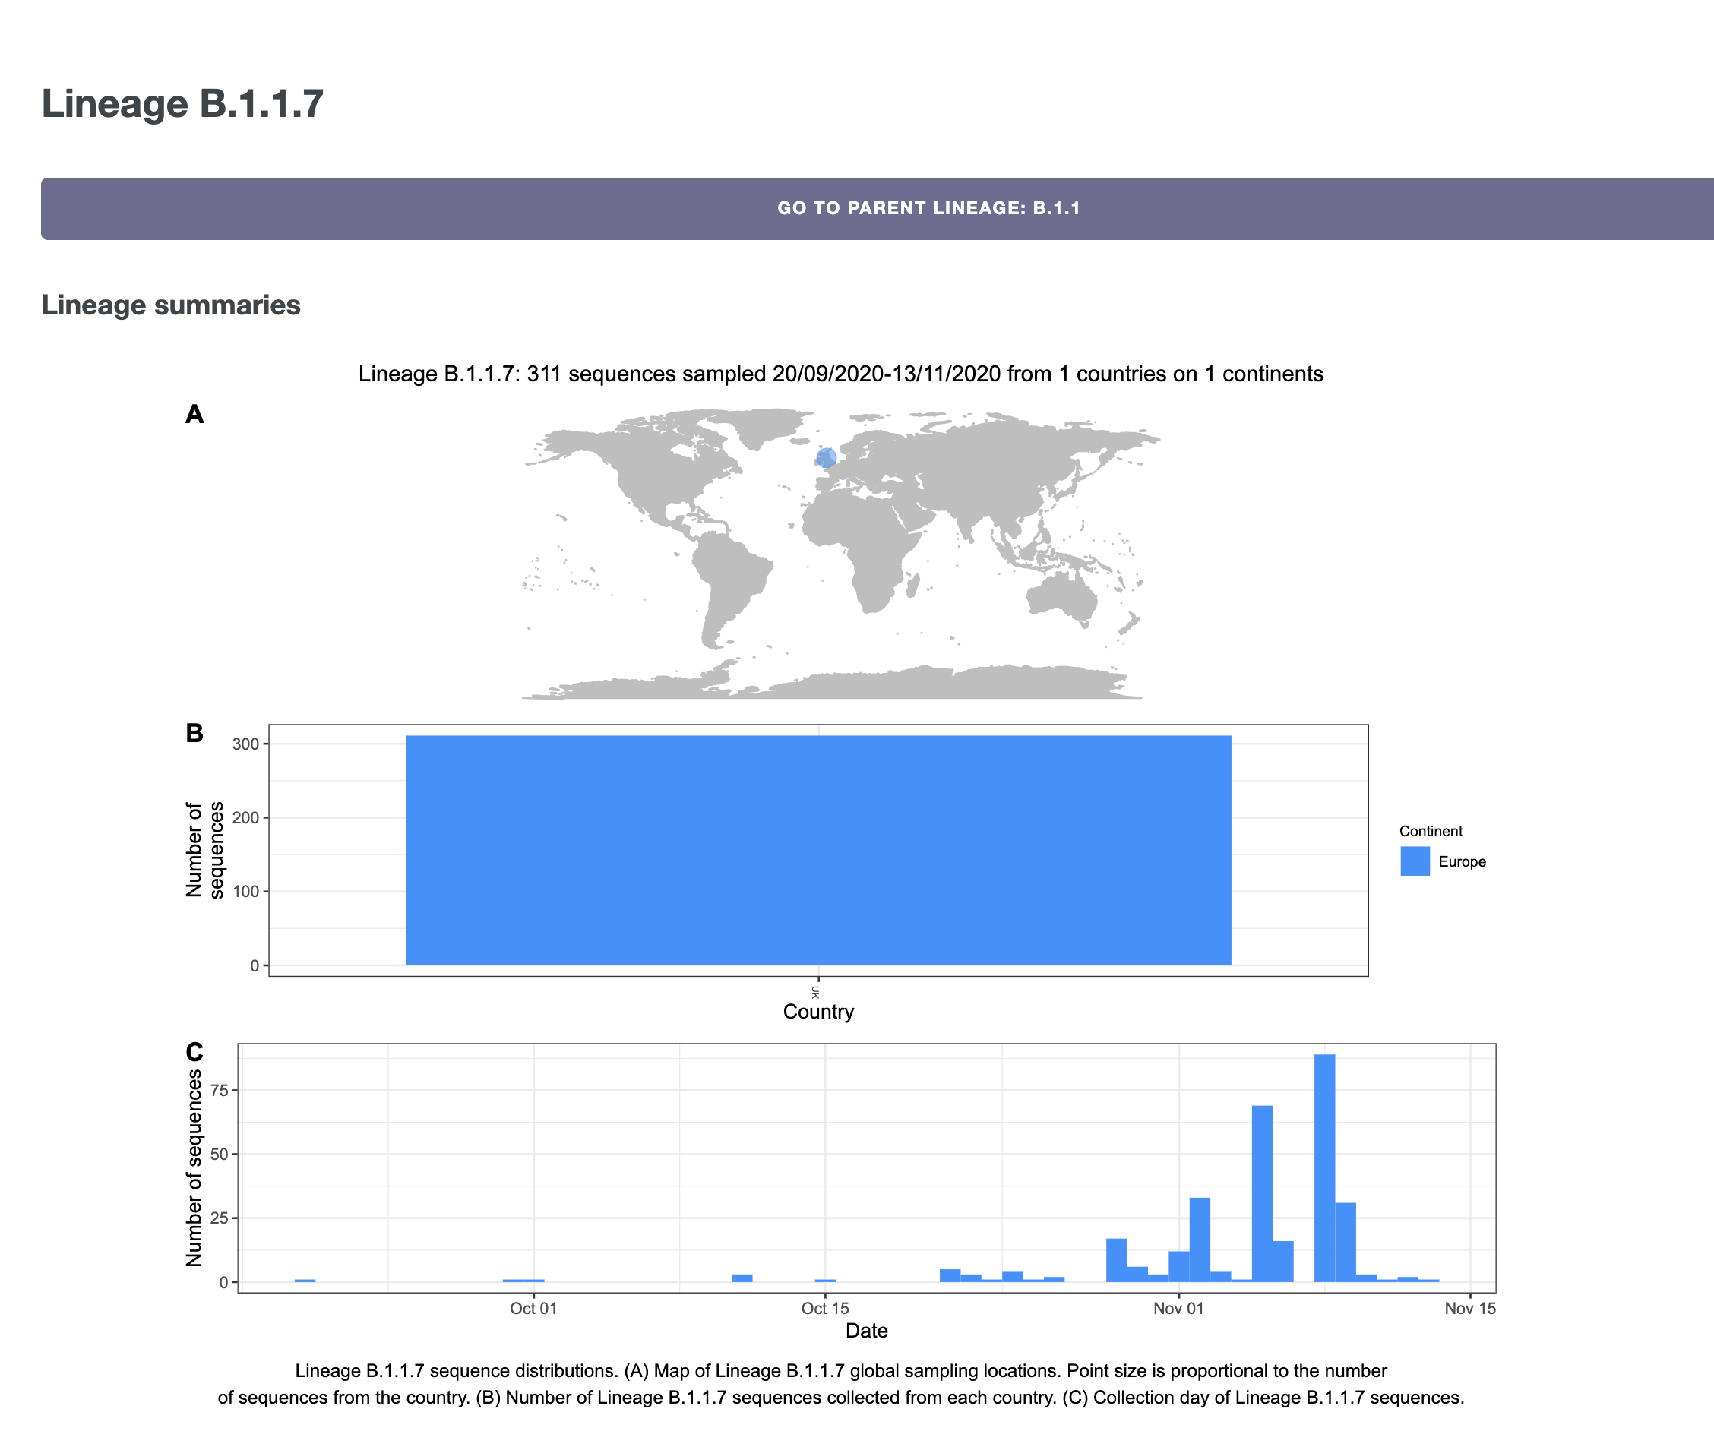This screenshot has width=1714, height=1431.
Task: Click the panel A label
Action: pos(194,415)
